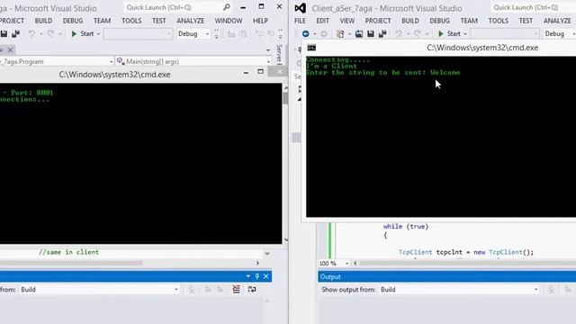Click Save icon in left Visual Studio toolbar
Screen dimensions: 576x324
[4, 34]
